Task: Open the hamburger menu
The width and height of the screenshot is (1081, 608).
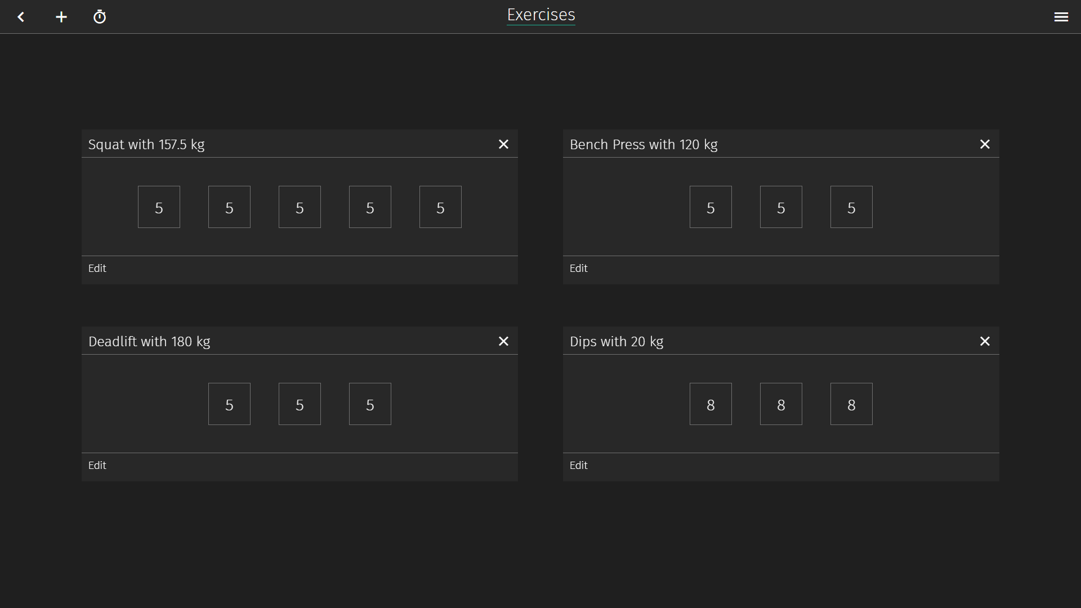Action: click(1061, 17)
